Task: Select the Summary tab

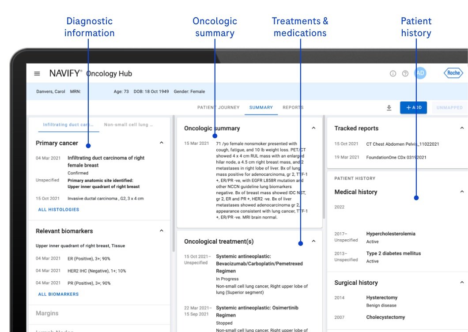Action: [x=261, y=107]
